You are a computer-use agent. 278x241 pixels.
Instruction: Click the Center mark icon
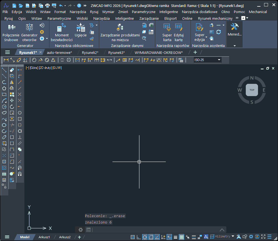tap(69, 60)
